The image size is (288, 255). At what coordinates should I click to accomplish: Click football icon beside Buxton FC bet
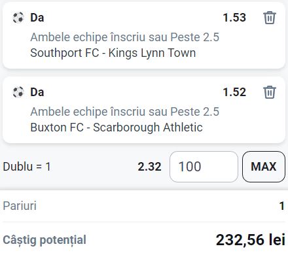18,92
